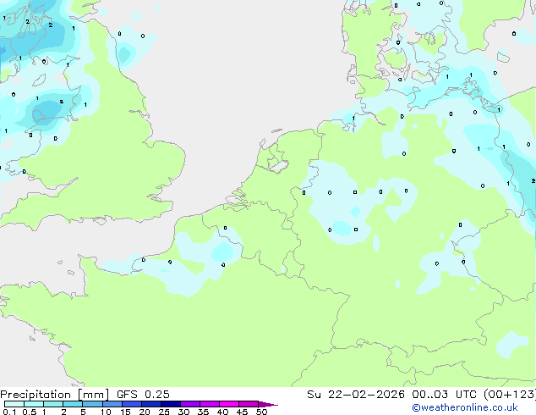Pick the 45–50 mm legend swatch
Screen dimensions: 536x415
(249, 404)
